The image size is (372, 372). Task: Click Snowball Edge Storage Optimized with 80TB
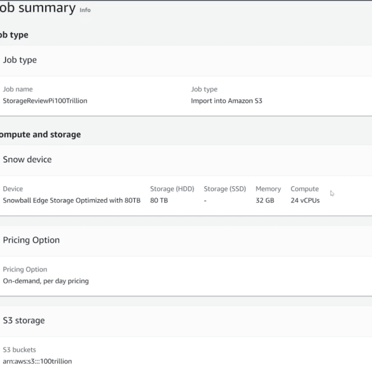pyautogui.click(x=72, y=200)
